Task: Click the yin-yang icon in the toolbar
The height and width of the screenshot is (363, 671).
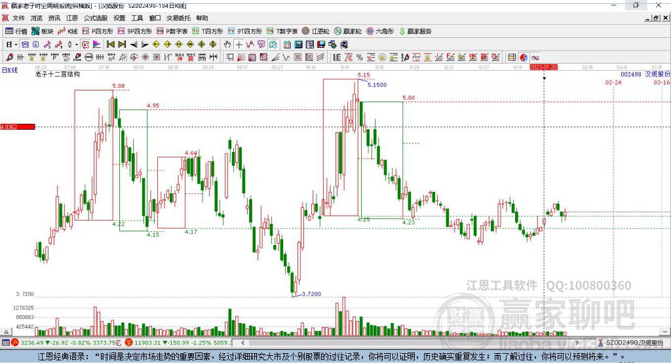Action: click(x=523, y=57)
